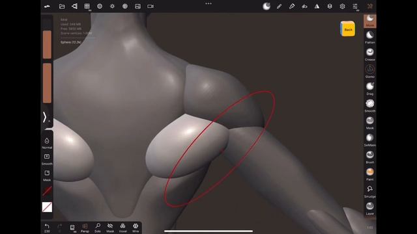Open the Symmetry triangle menu
This screenshot has width=417, height=234.
[317, 6]
